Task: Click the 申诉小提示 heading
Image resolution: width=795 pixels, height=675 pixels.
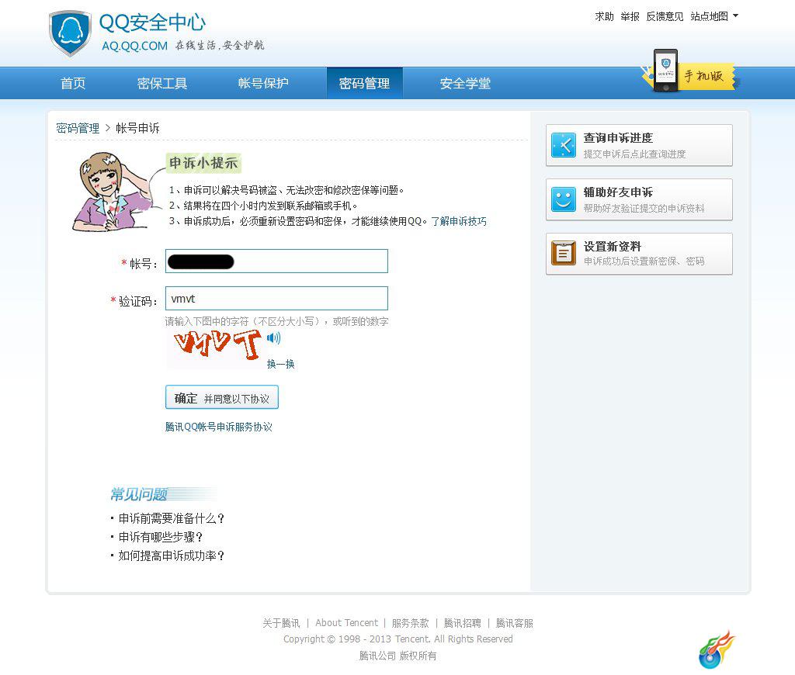Action: (203, 163)
